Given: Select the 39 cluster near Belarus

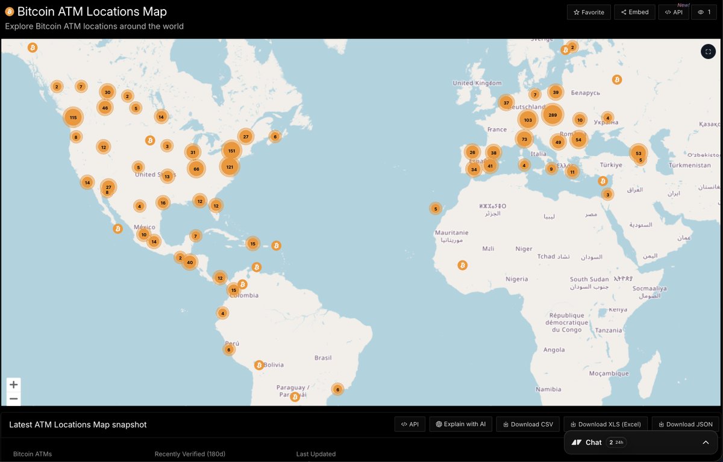Looking at the screenshot, I should click(556, 92).
